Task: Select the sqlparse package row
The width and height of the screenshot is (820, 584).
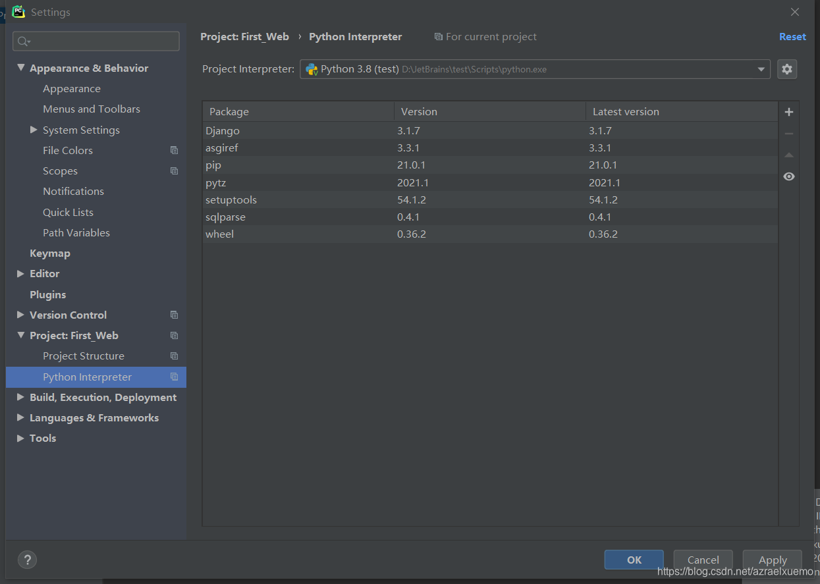Action: [490, 217]
